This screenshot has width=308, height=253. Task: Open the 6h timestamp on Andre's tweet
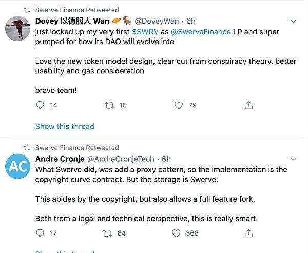click(x=166, y=159)
